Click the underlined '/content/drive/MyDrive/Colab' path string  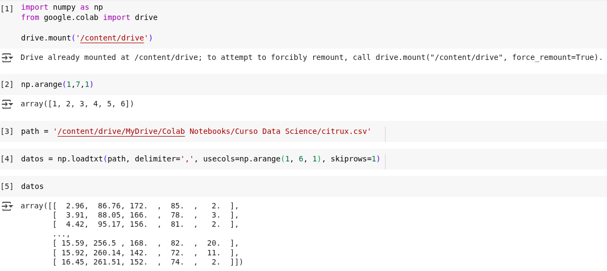(x=121, y=131)
